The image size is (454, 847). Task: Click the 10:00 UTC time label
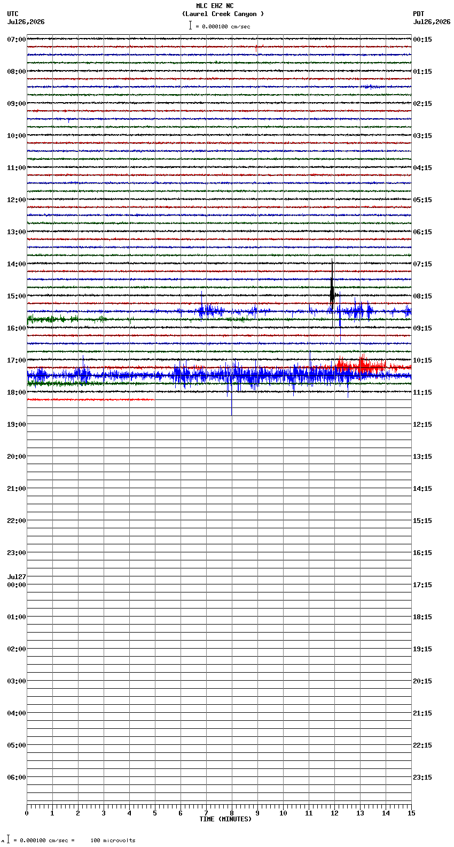(x=17, y=136)
